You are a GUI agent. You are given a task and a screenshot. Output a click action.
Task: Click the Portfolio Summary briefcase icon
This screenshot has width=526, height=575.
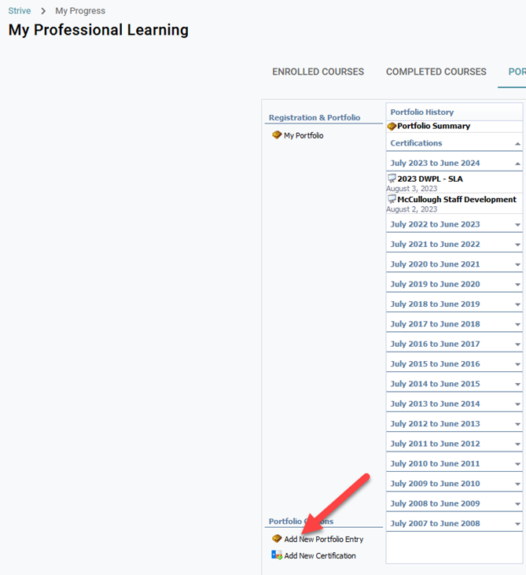pos(392,126)
